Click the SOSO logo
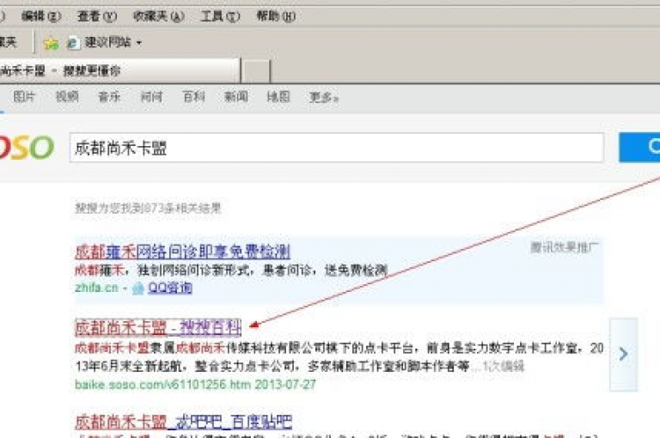This screenshot has height=438, width=660. click(27, 147)
